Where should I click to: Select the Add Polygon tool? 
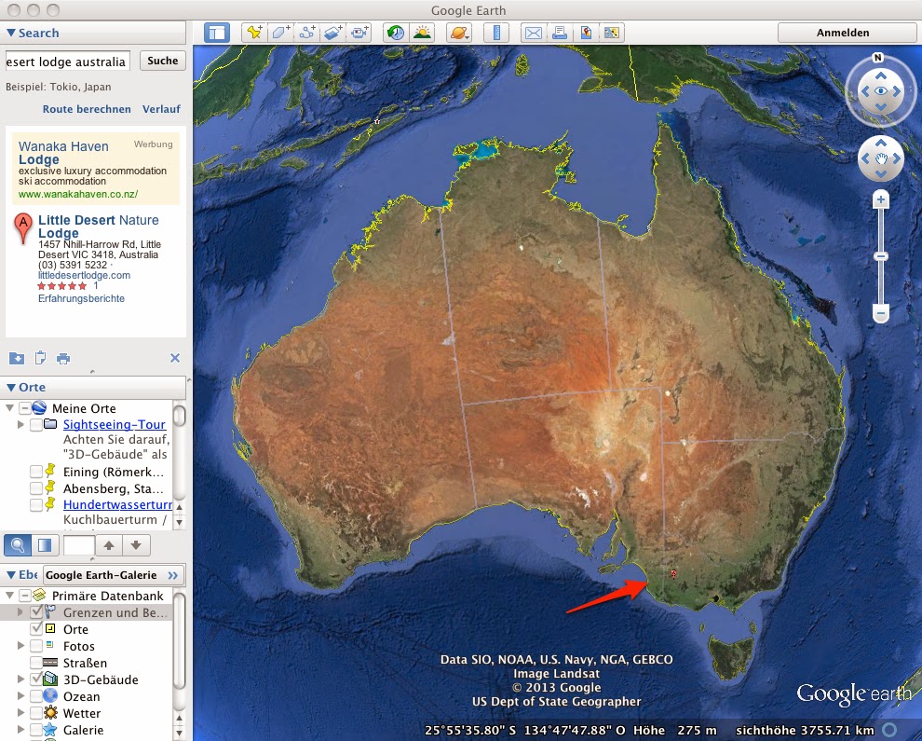(280, 33)
